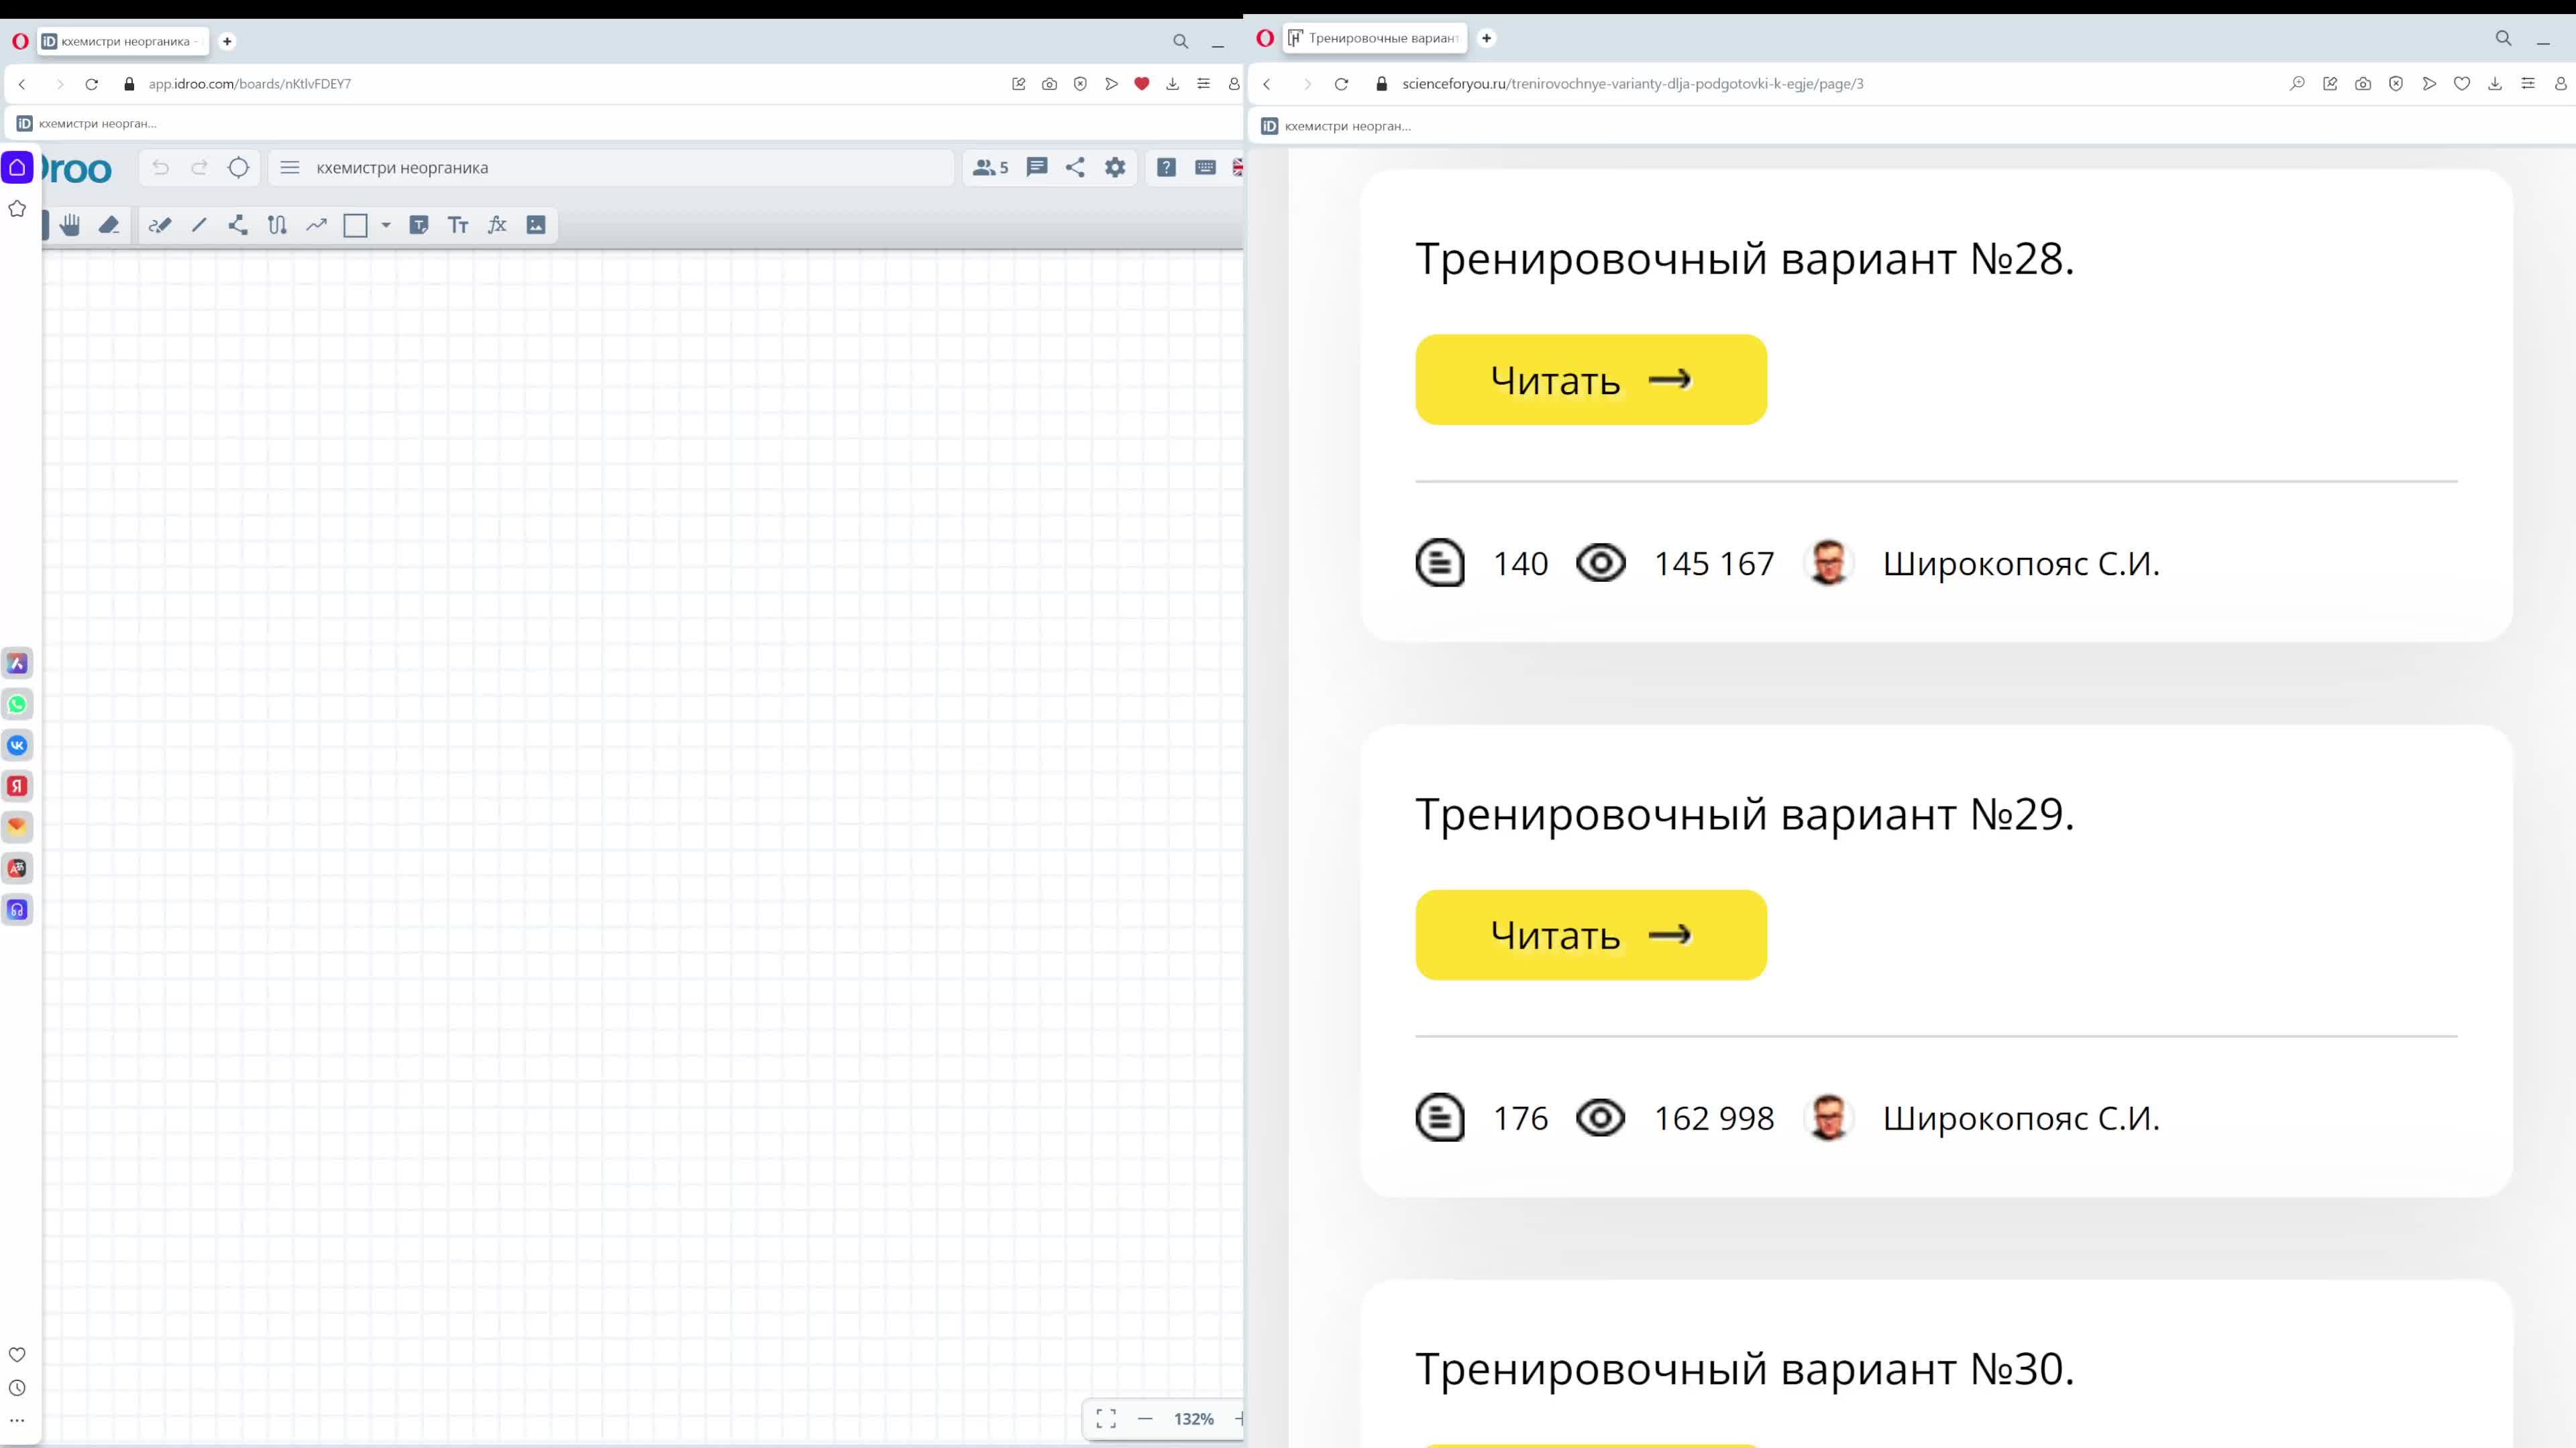The image size is (2576, 1448).
Task: Open the hamburger menu beside board title
Action: point(290,167)
